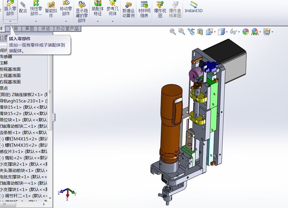
Task: Open the Office Products (办公室产品) tab
Action: 67,29
